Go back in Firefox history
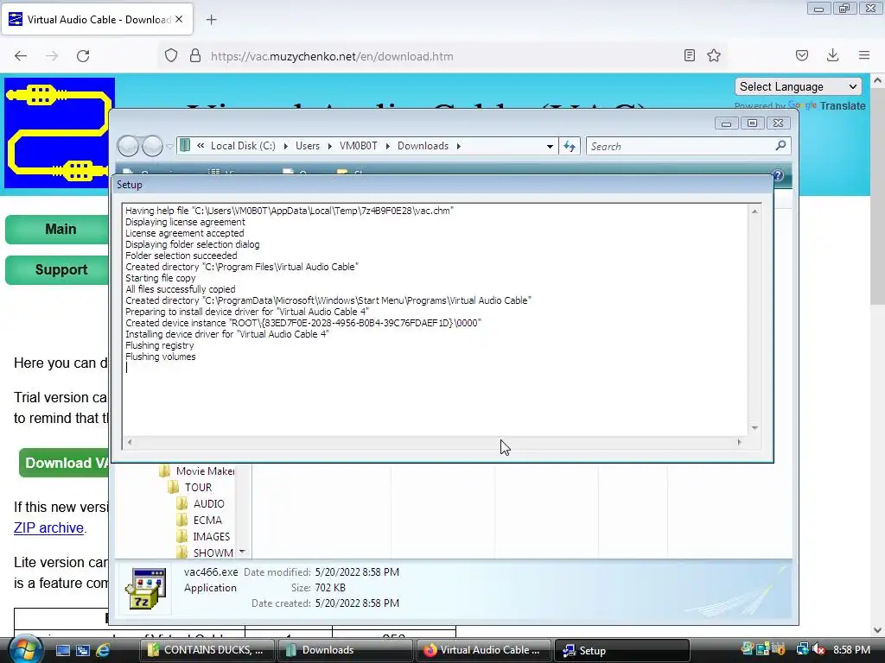Image resolution: width=885 pixels, height=663 pixels. (x=21, y=56)
